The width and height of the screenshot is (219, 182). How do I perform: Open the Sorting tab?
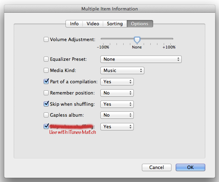pos(115,24)
